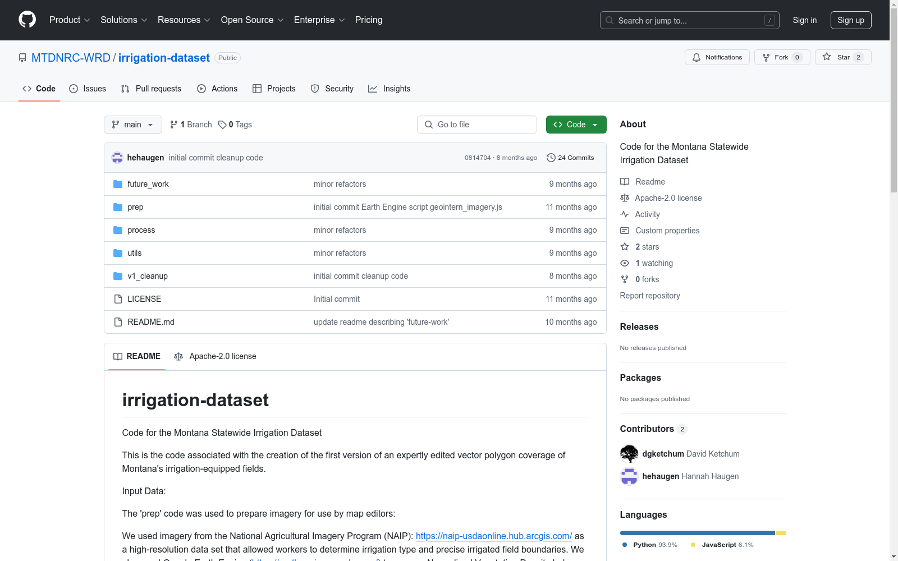This screenshot has height=561, width=898.
Task: Open the irrigation-dataset repository link
Action: pos(164,58)
